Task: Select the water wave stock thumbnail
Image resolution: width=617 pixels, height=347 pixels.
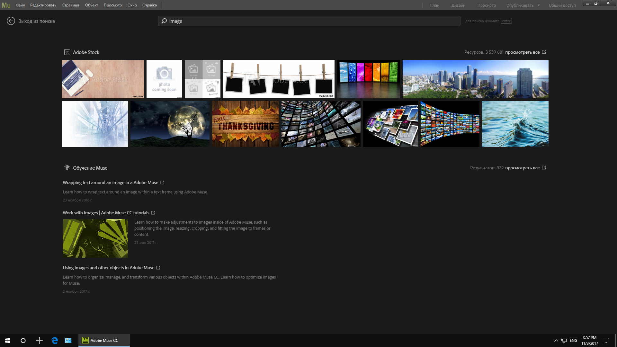Action: 515,124
